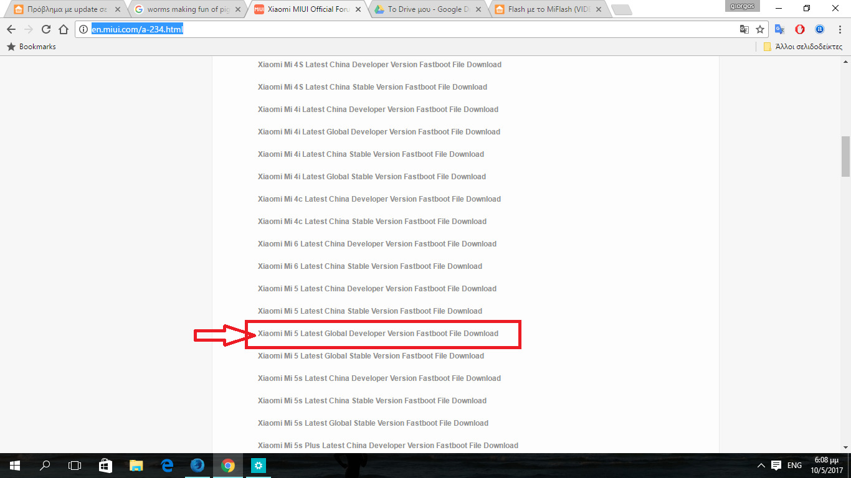Open the Google Translate extension
This screenshot has width=851, height=478.
click(780, 29)
